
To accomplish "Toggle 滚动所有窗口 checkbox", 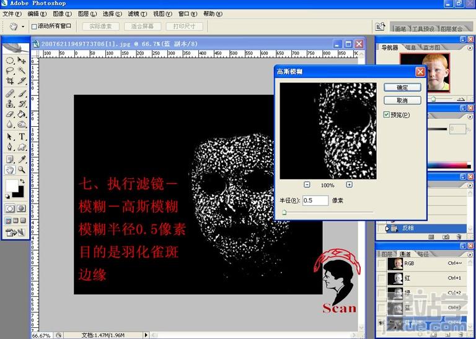I will point(34,27).
